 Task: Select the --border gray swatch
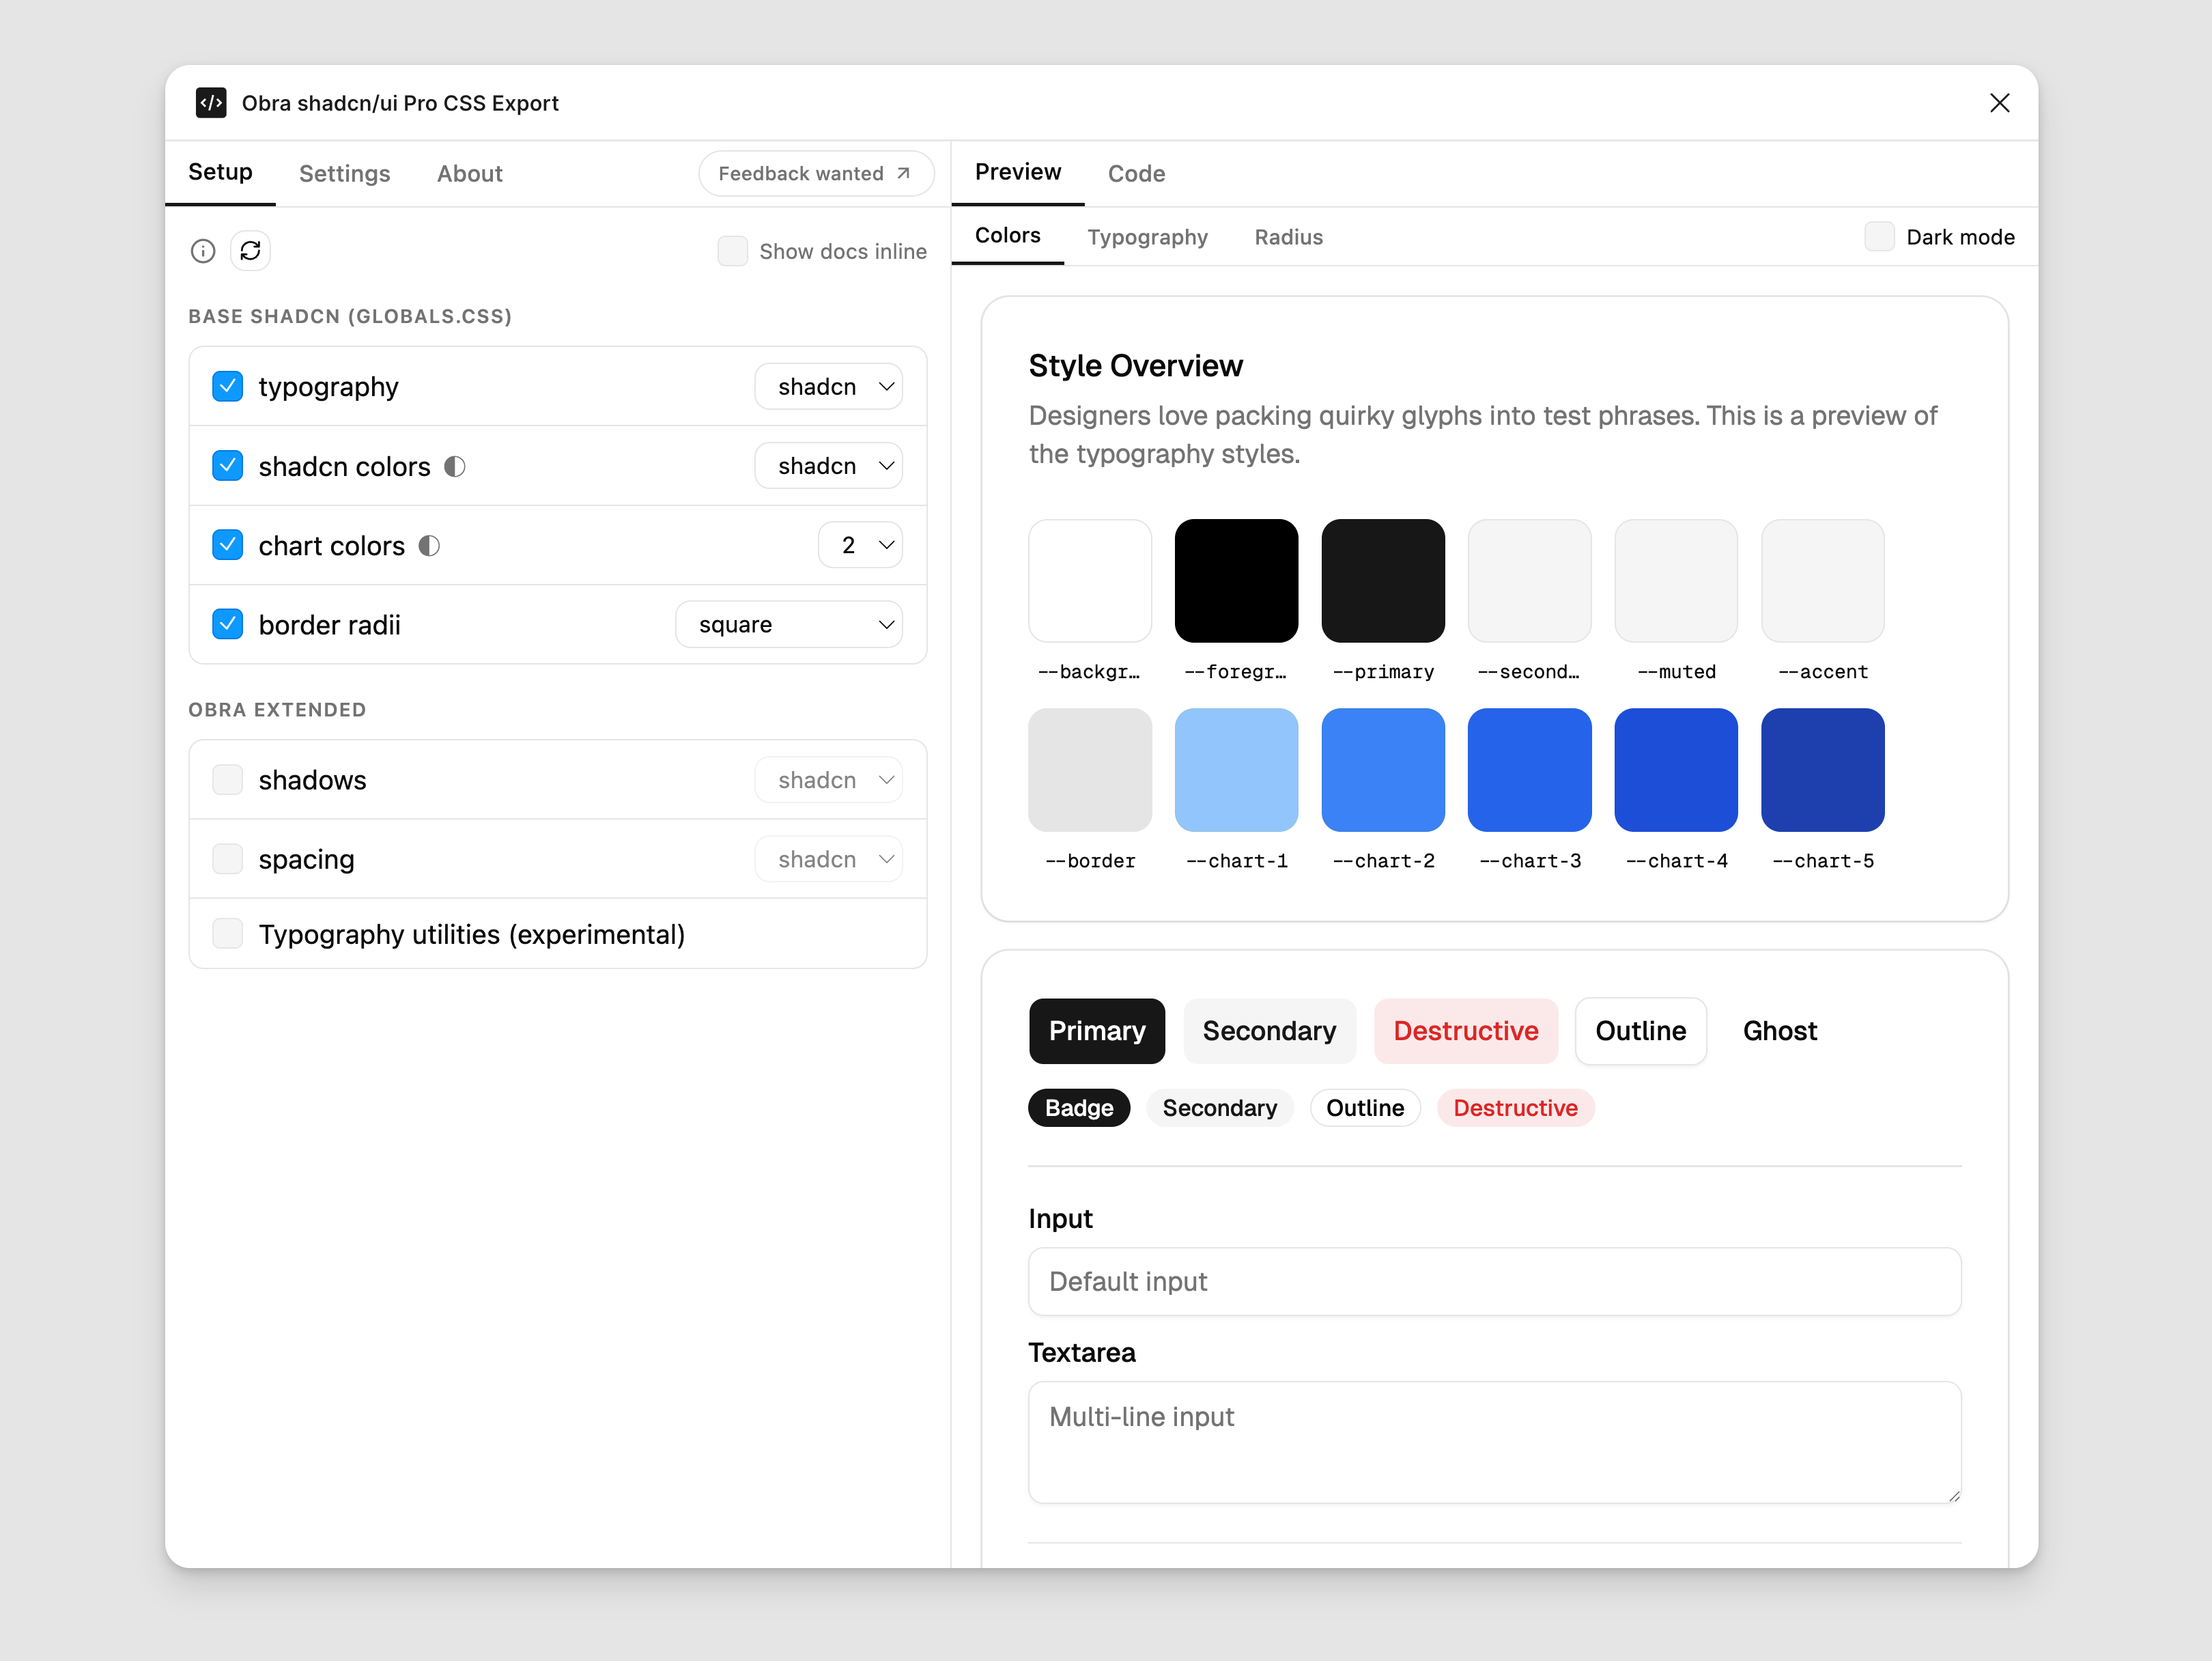pyautogui.click(x=1090, y=770)
